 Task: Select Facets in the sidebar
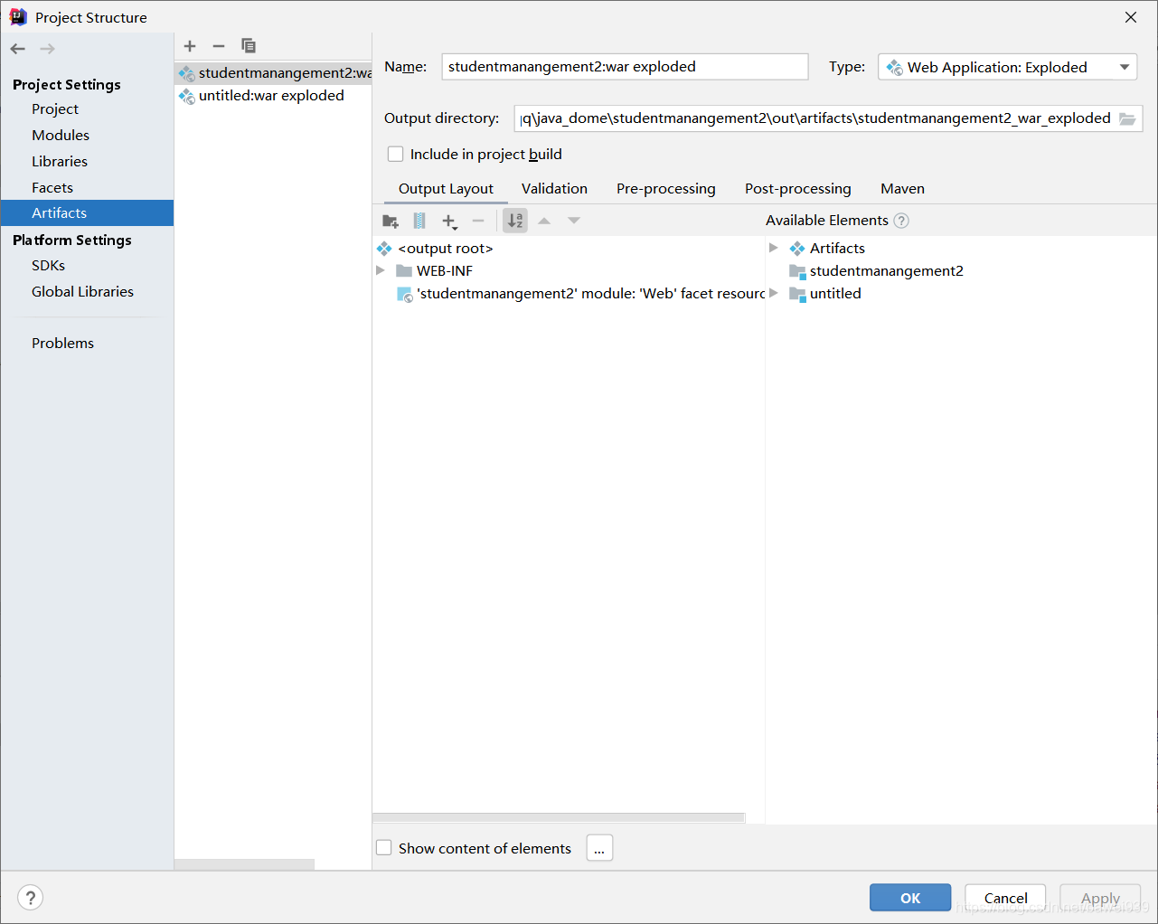(52, 188)
